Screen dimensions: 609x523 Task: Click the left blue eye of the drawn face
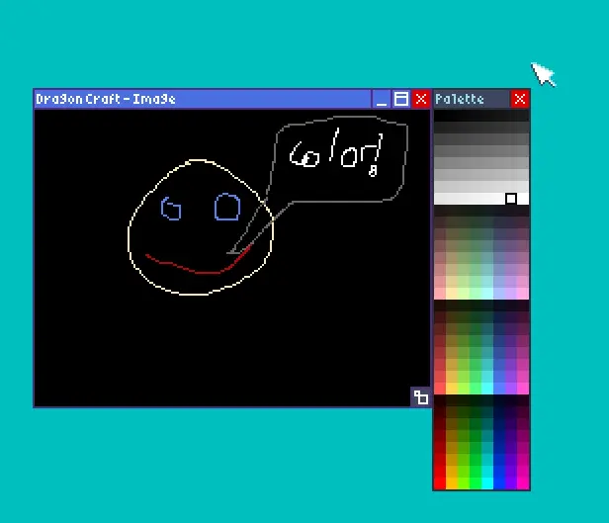click(x=172, y=209)
